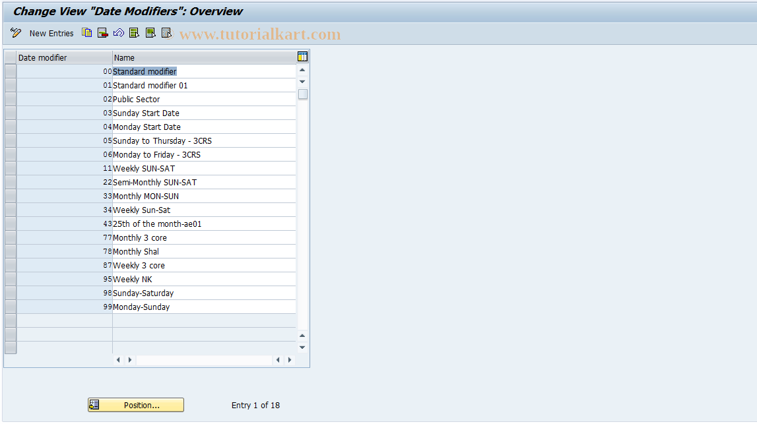757x424 pixels.
Task: Click horizontal scroll left arrow near right end
Action: tap(278, 360)
